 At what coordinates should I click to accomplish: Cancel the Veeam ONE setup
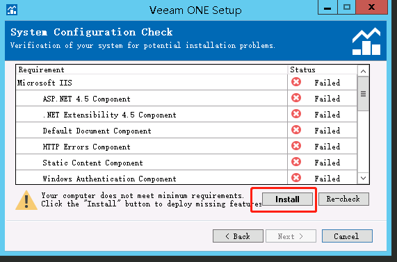(x=347, y=236)
